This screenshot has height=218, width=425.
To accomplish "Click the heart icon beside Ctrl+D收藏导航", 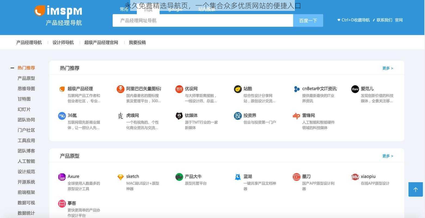I will point(339,20).
